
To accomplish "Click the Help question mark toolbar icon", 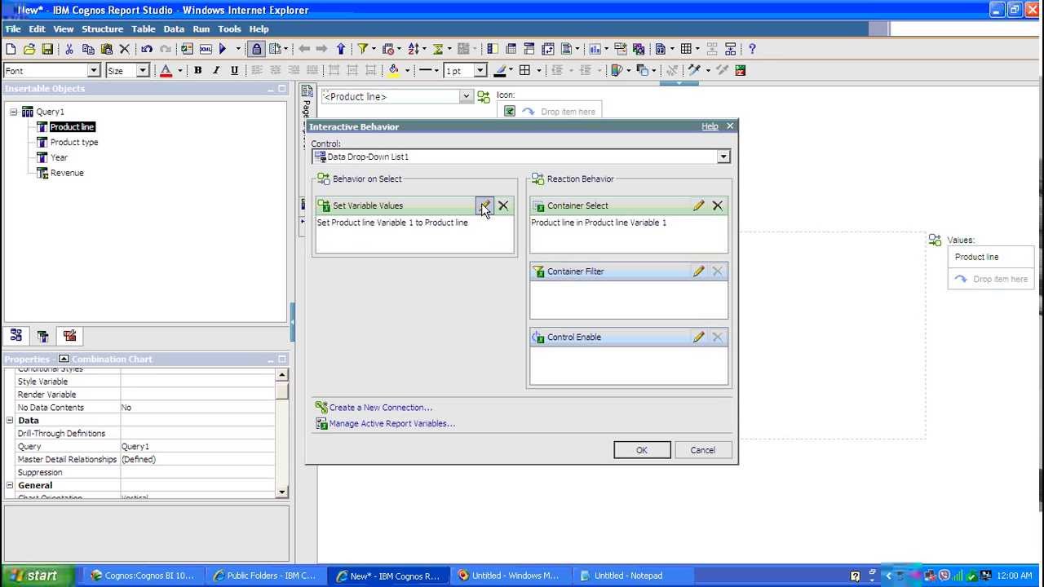I will 752,49.
